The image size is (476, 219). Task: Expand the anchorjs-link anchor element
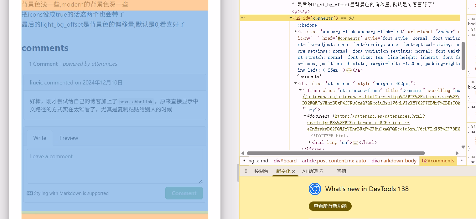tap(296, 31)
